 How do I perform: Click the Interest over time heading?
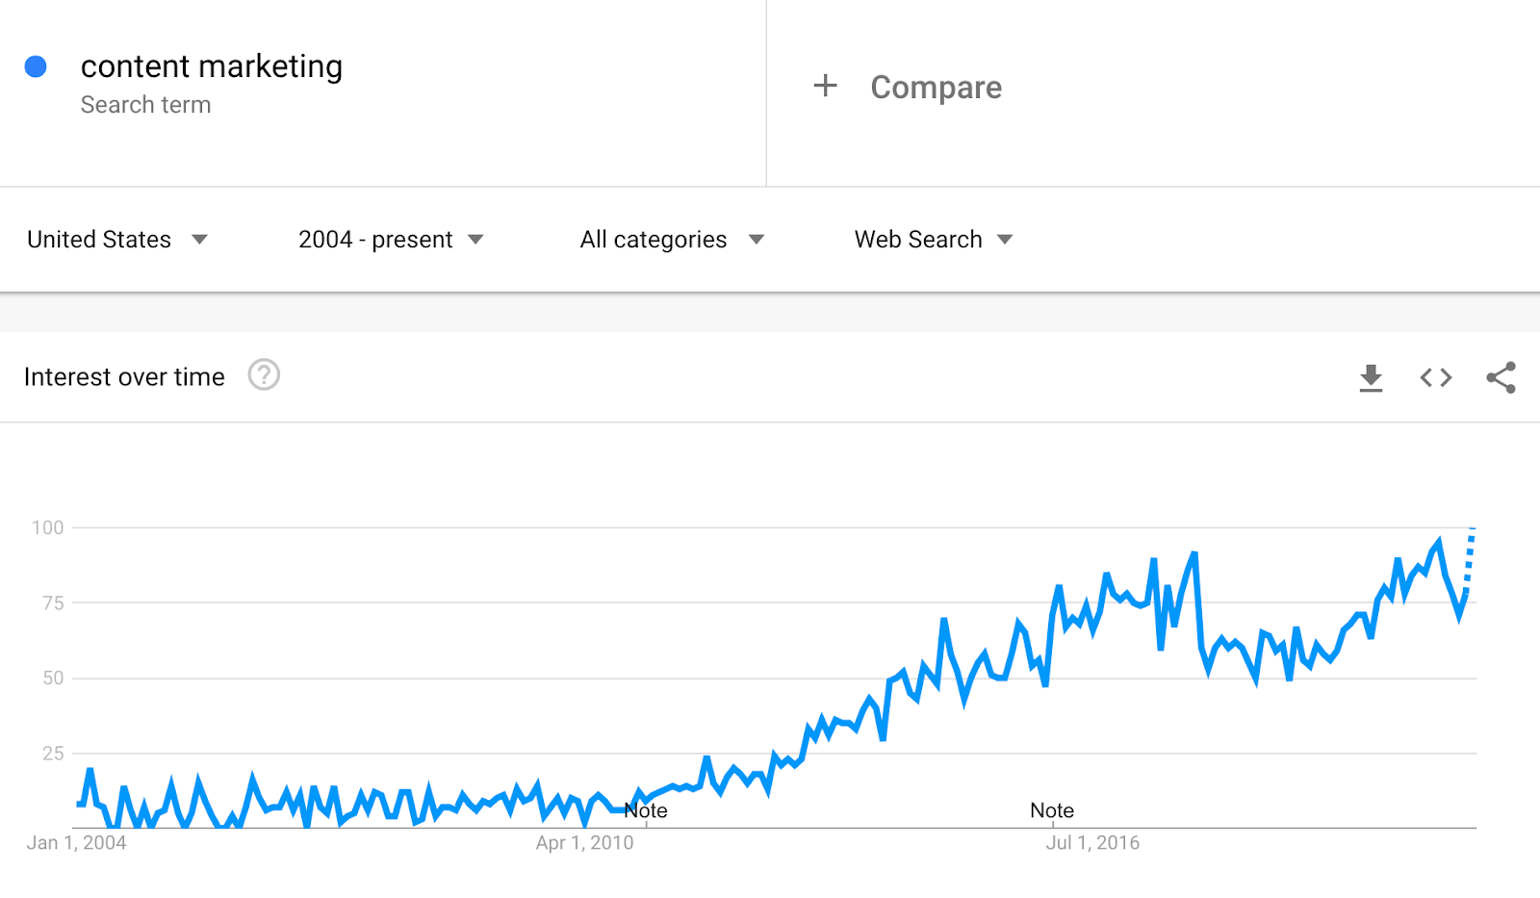click(x=124, y=377)
